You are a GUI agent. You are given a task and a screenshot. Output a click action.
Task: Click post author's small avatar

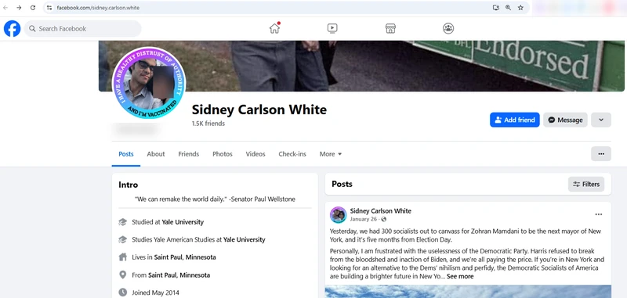point(338,214)
